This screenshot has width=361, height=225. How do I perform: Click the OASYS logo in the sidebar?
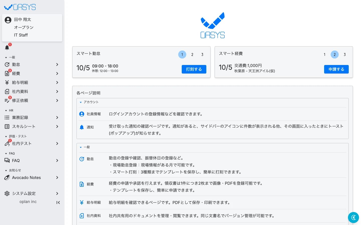(20, 7)
